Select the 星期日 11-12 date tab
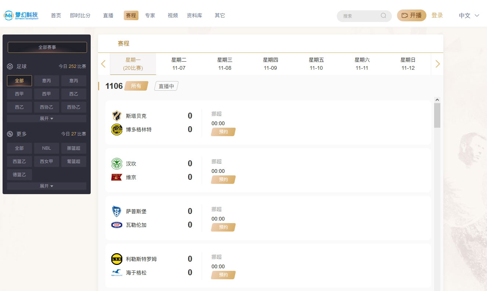 click(x=408, y=64)
